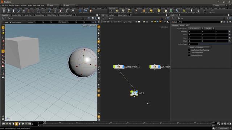
Task: Click the Font shelf tool
Action: click(67, 11)
